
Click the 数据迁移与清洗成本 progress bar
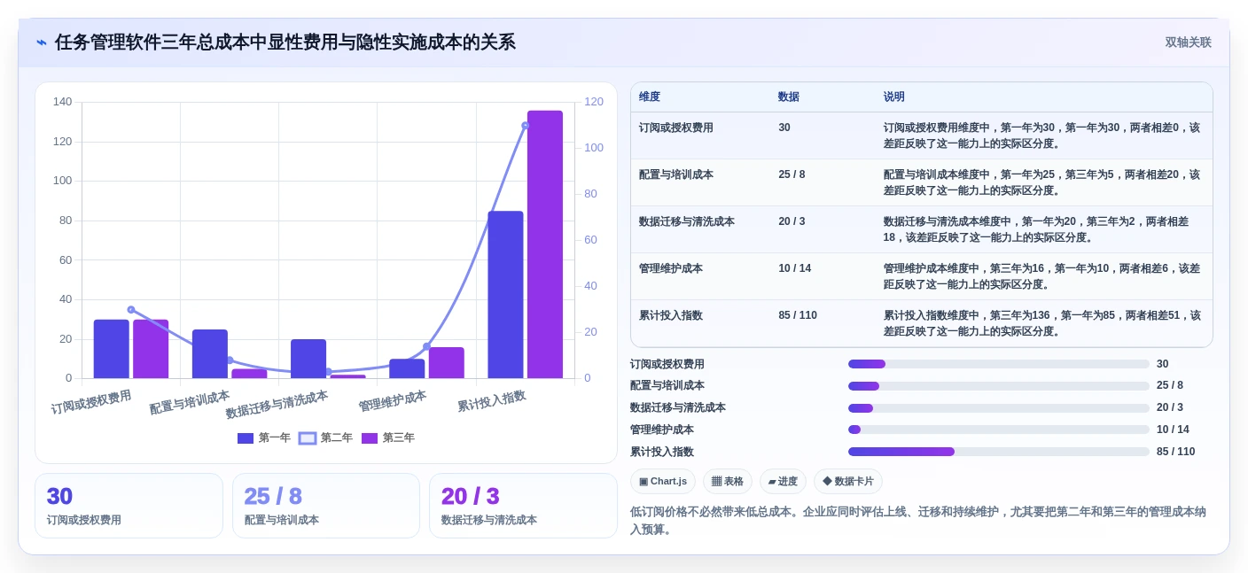(x=999, y=407)
